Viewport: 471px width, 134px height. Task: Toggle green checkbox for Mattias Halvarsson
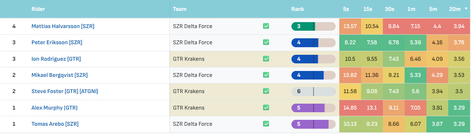266,26
